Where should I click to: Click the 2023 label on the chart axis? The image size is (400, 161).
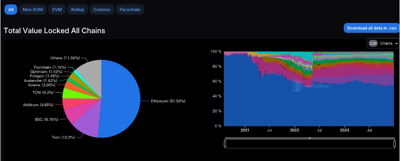click(x=345, y=130)
